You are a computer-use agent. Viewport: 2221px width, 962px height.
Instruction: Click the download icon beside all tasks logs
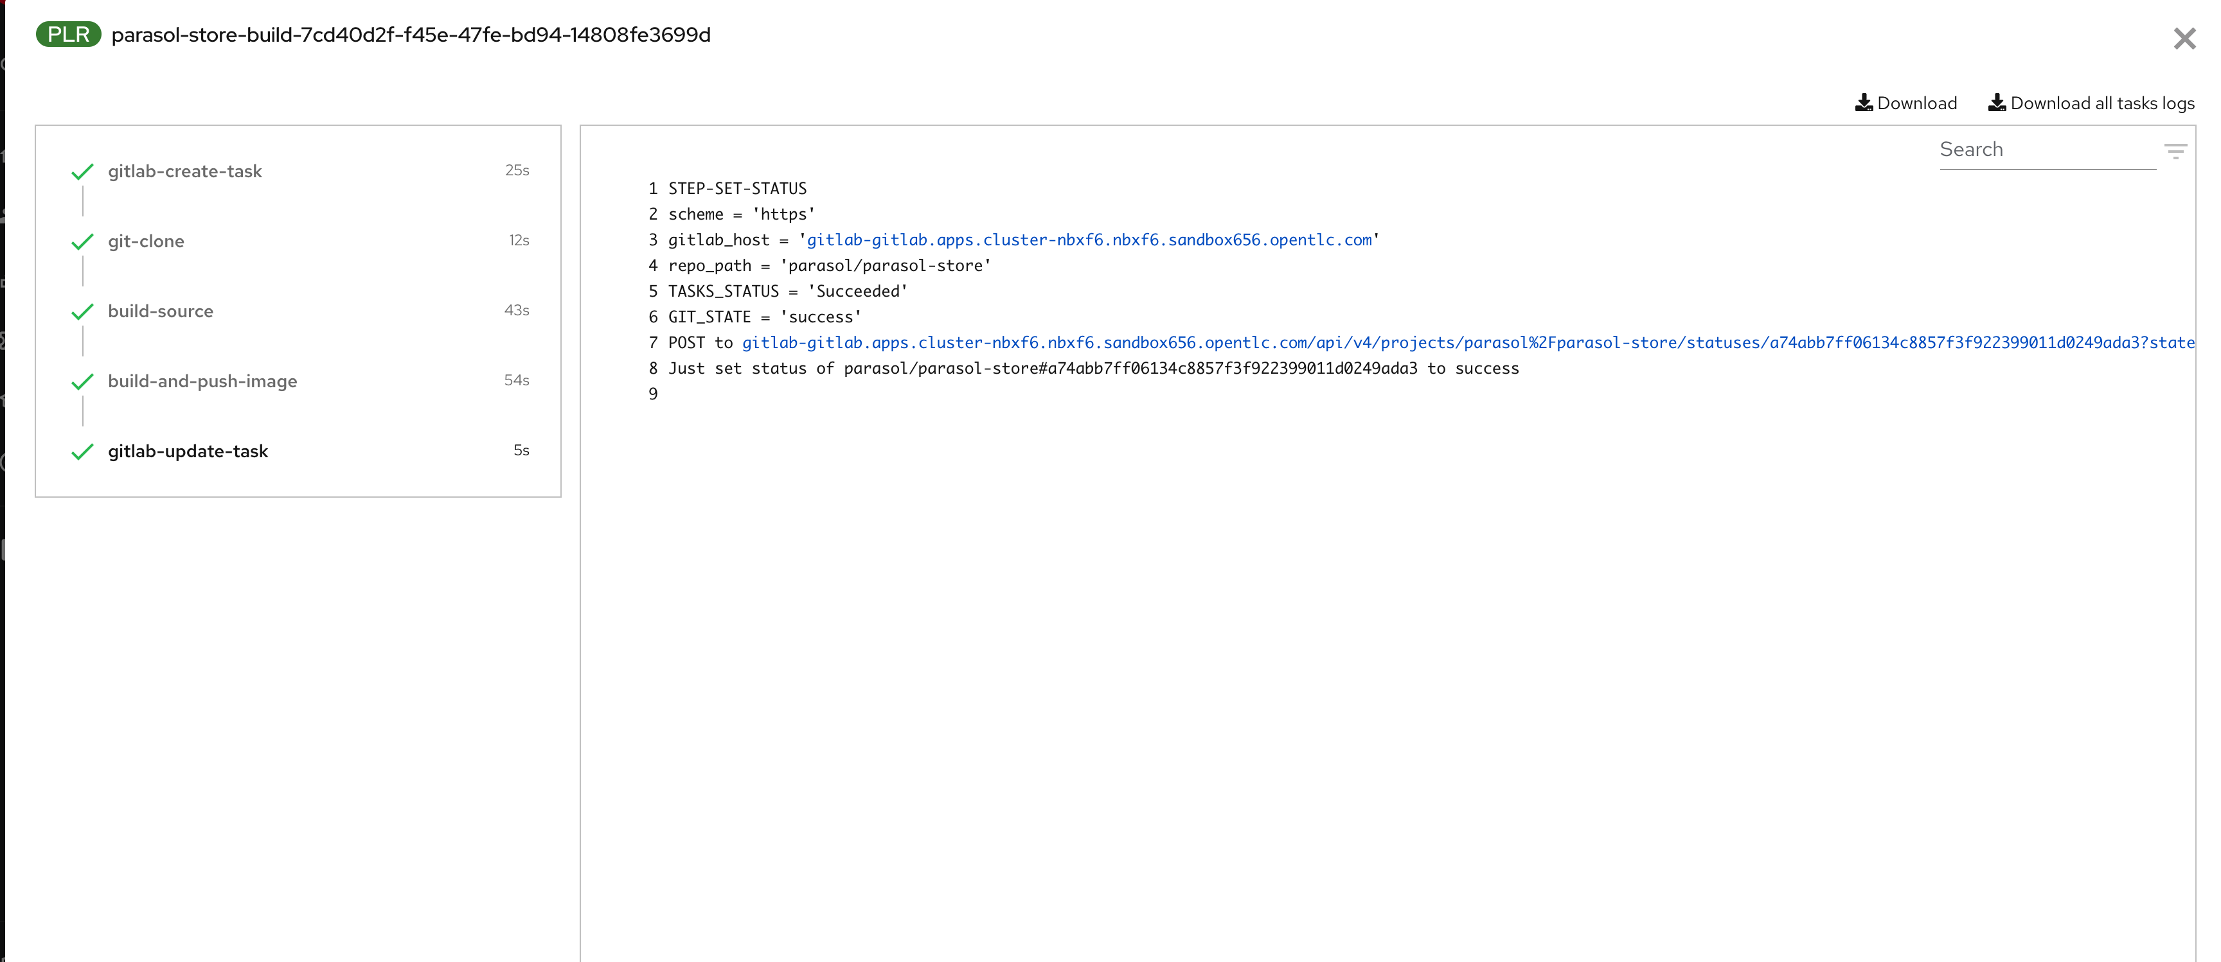pos(1997,103)
